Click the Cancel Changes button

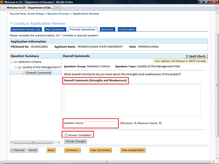(x=75, y=141)
